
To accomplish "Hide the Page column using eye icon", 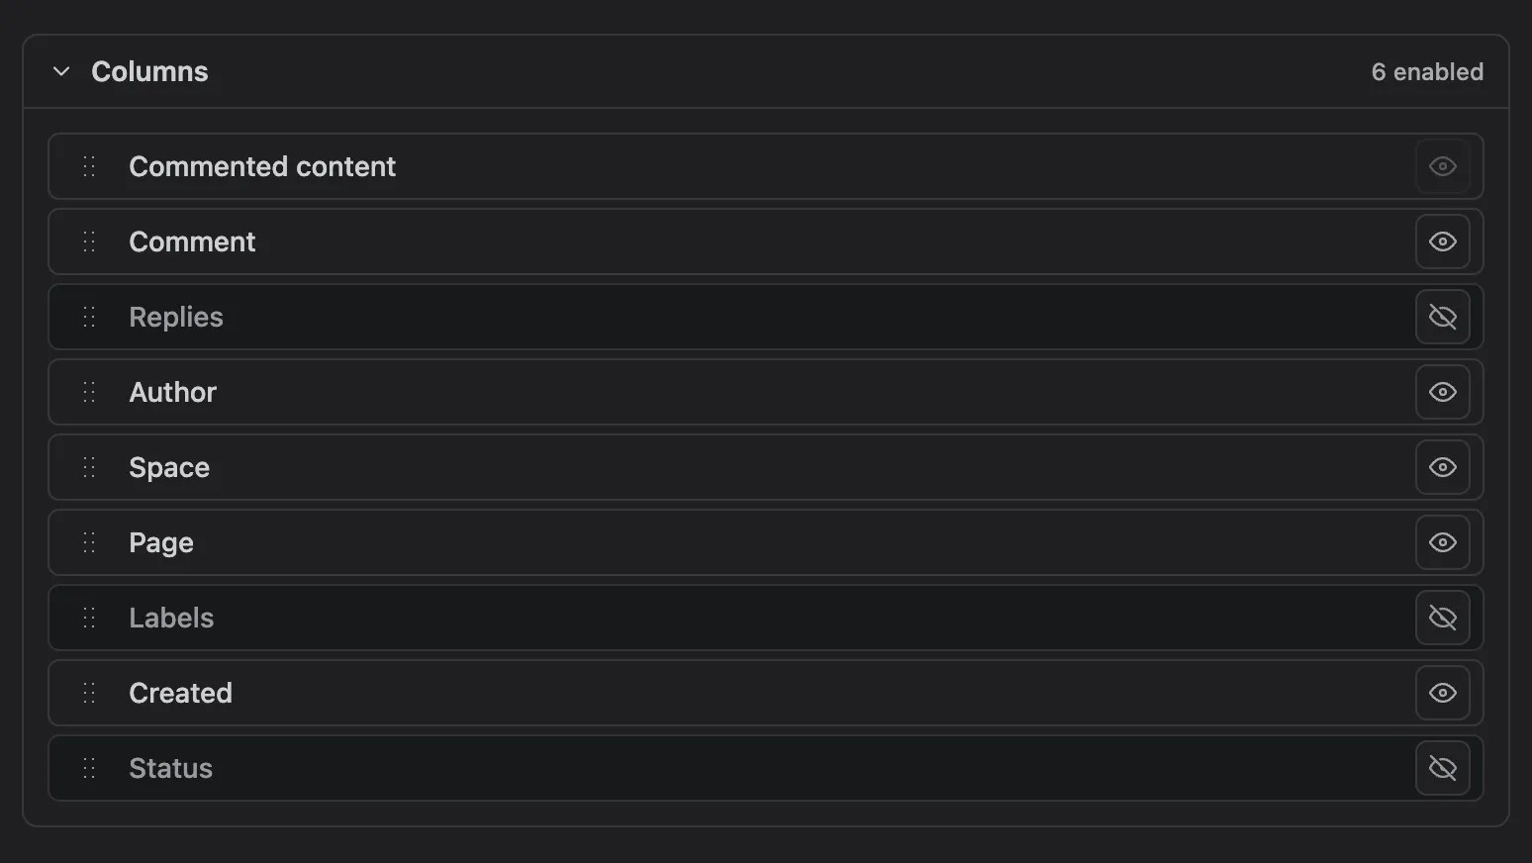I will point(1442,542).
